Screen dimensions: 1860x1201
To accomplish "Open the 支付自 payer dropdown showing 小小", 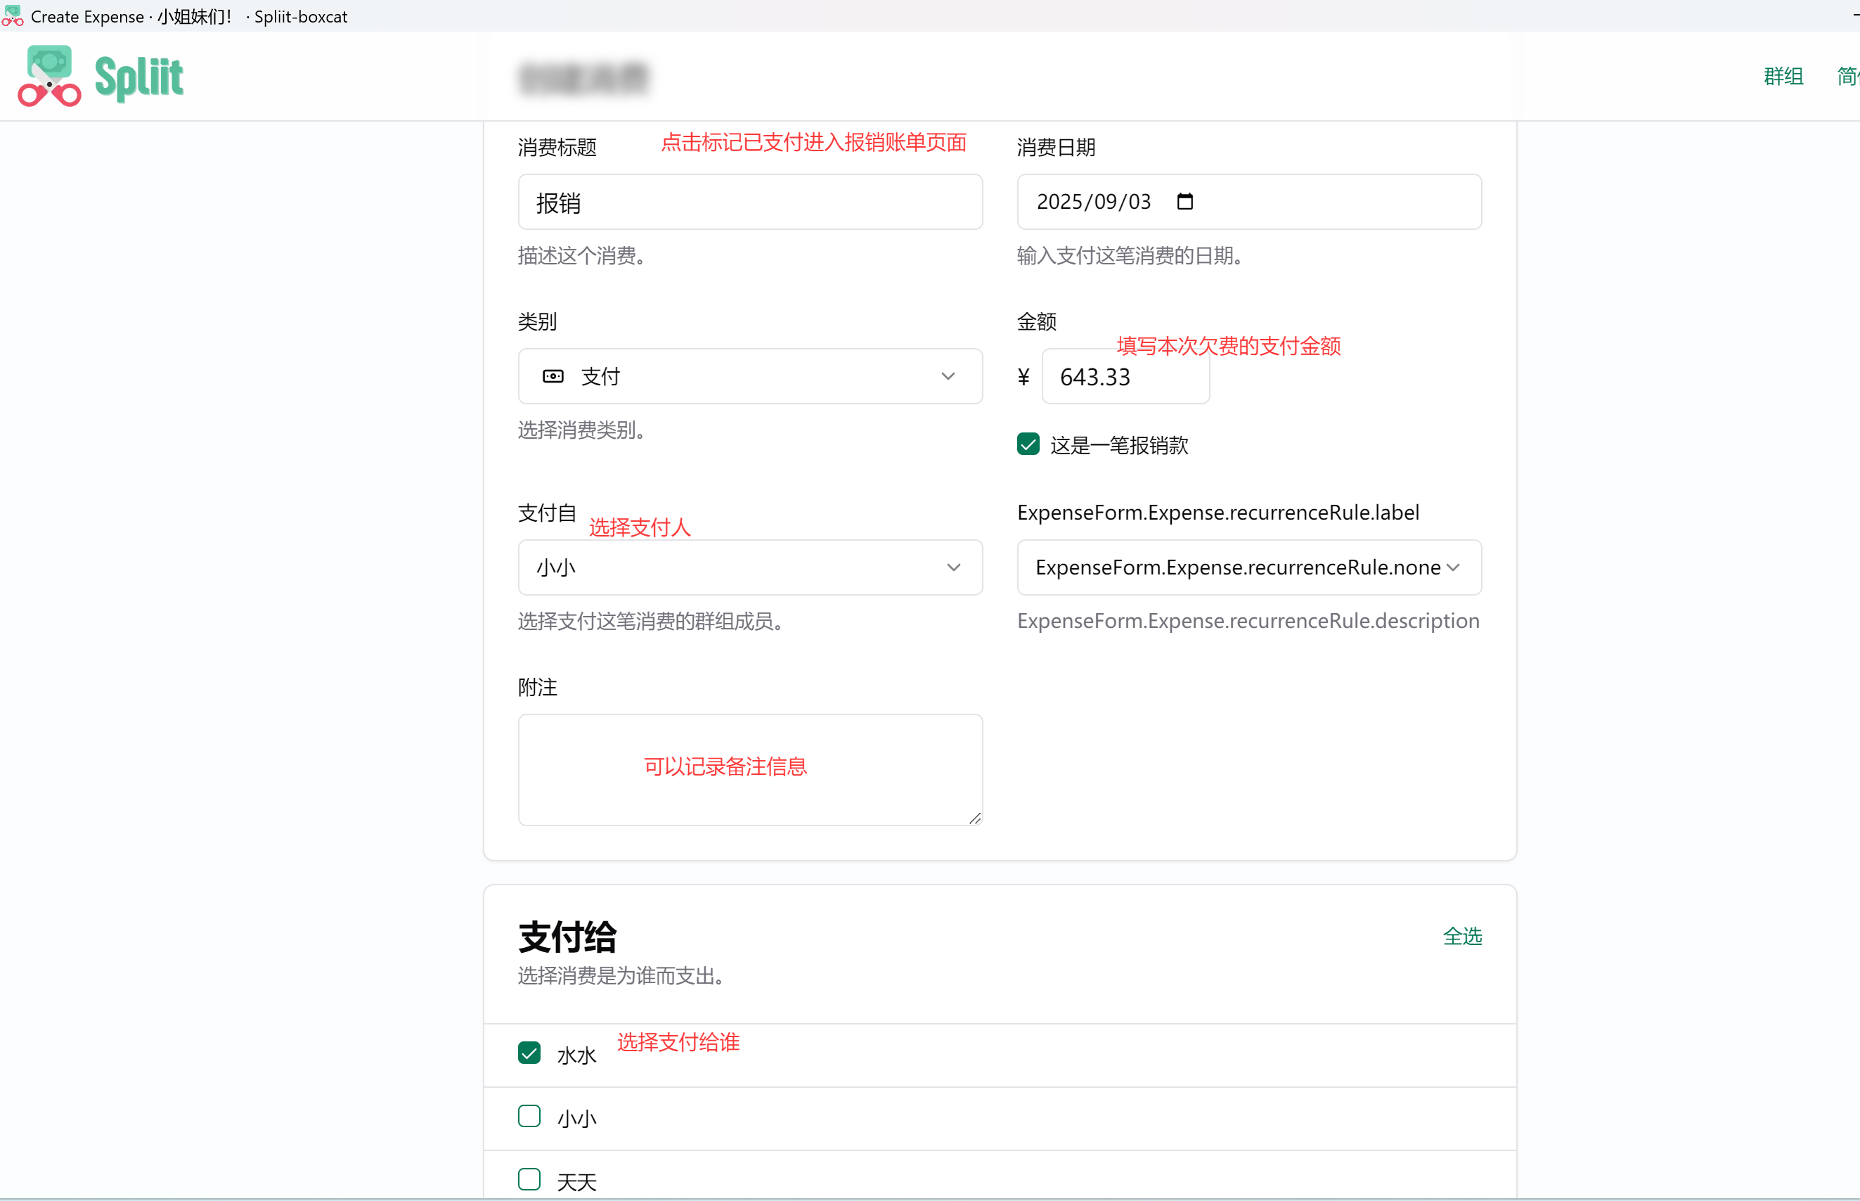I will [x=750, y=567].
